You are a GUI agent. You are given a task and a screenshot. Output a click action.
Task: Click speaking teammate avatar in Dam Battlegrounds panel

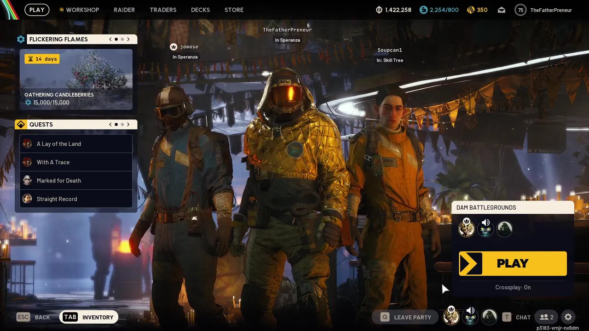click(x=485, y=228)
